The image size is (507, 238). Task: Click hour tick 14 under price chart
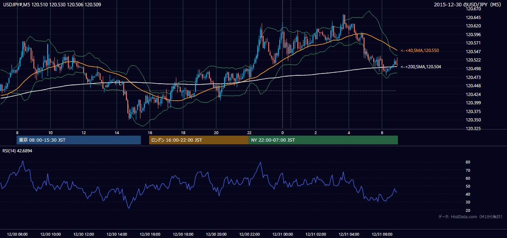pyautogui.click(x=117, y=132)
